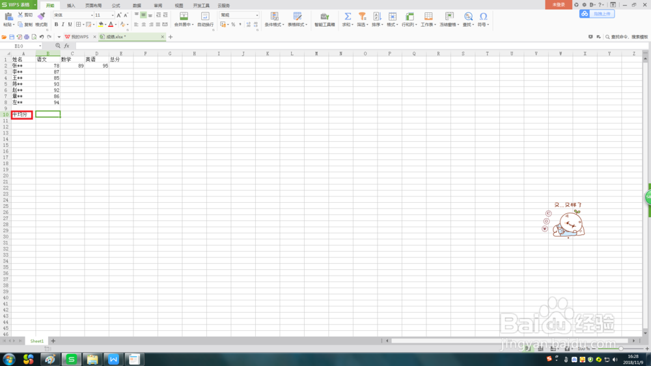Click the Symbol (符号) omega icon
The width and height of the screenshot is (651, 366).
pos(483,16)
